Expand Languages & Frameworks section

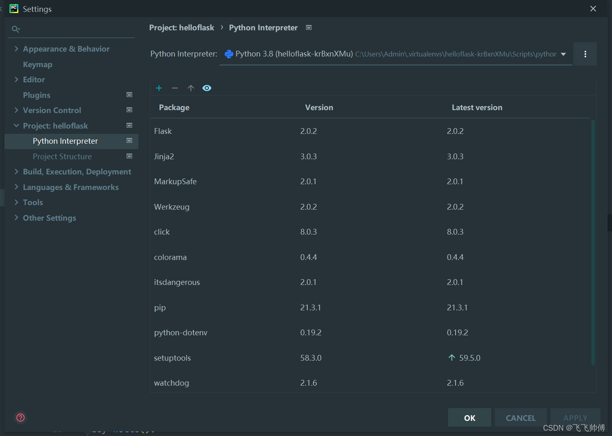coord(16,187)
